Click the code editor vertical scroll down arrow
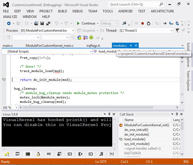193x165 pixels. click(x=182, y=103)
